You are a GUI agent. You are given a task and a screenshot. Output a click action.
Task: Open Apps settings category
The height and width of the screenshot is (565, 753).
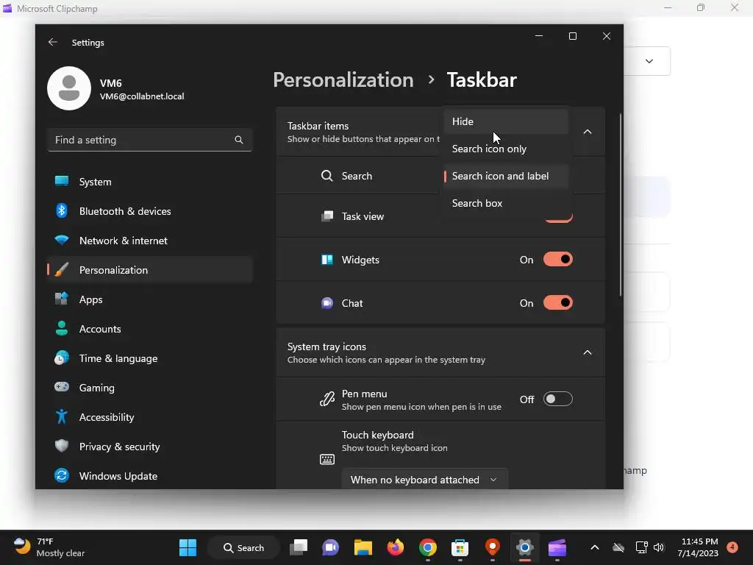click(x=150, y=299)
